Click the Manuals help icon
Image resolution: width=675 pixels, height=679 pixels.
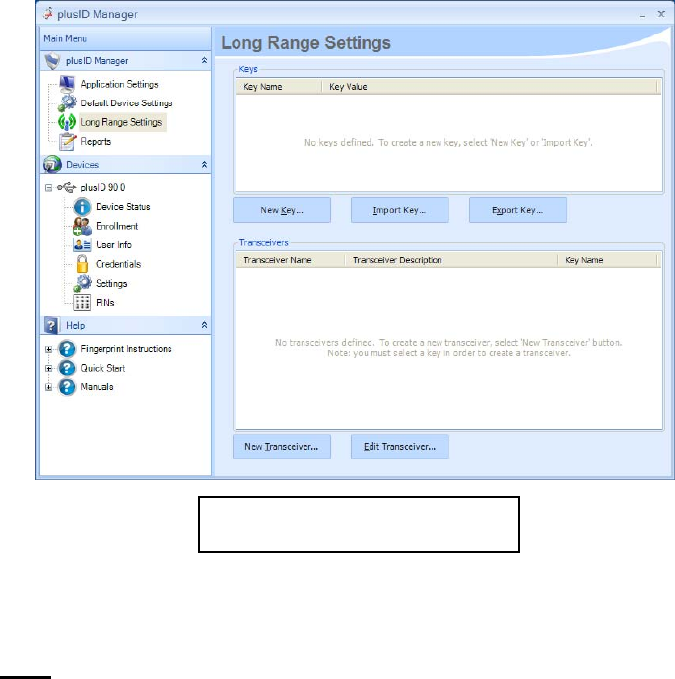coord(67,386)
